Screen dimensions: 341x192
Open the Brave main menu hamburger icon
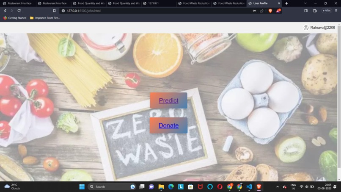tap(336, 11)
